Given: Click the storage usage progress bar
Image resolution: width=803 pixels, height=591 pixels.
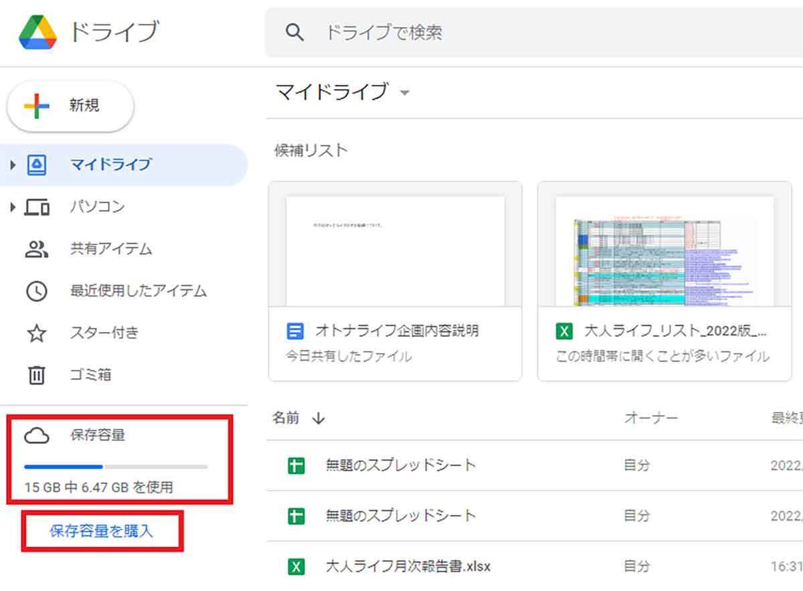Looking at the screenshot, I should (x=116, y=467).
